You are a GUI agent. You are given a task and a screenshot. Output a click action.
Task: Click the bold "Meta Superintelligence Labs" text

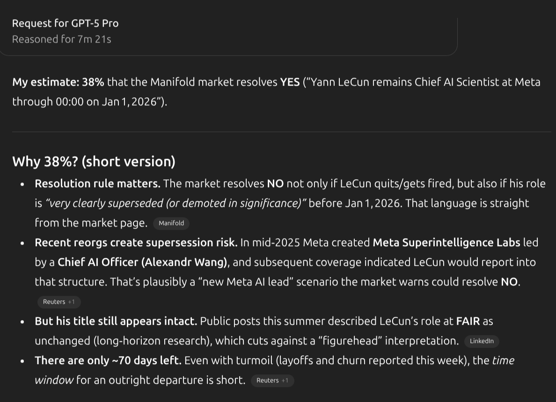point(446,242)
